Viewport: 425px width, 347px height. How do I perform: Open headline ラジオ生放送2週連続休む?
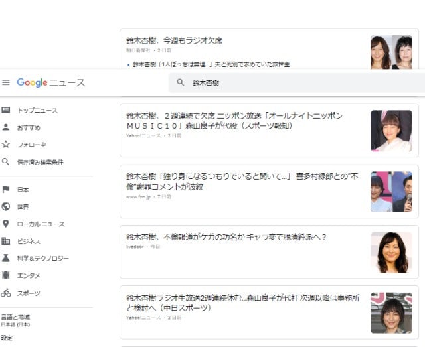(x=243, y=303)
